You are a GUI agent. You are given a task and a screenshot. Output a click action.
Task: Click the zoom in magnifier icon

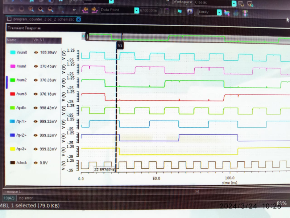click(x=41, y=9)
